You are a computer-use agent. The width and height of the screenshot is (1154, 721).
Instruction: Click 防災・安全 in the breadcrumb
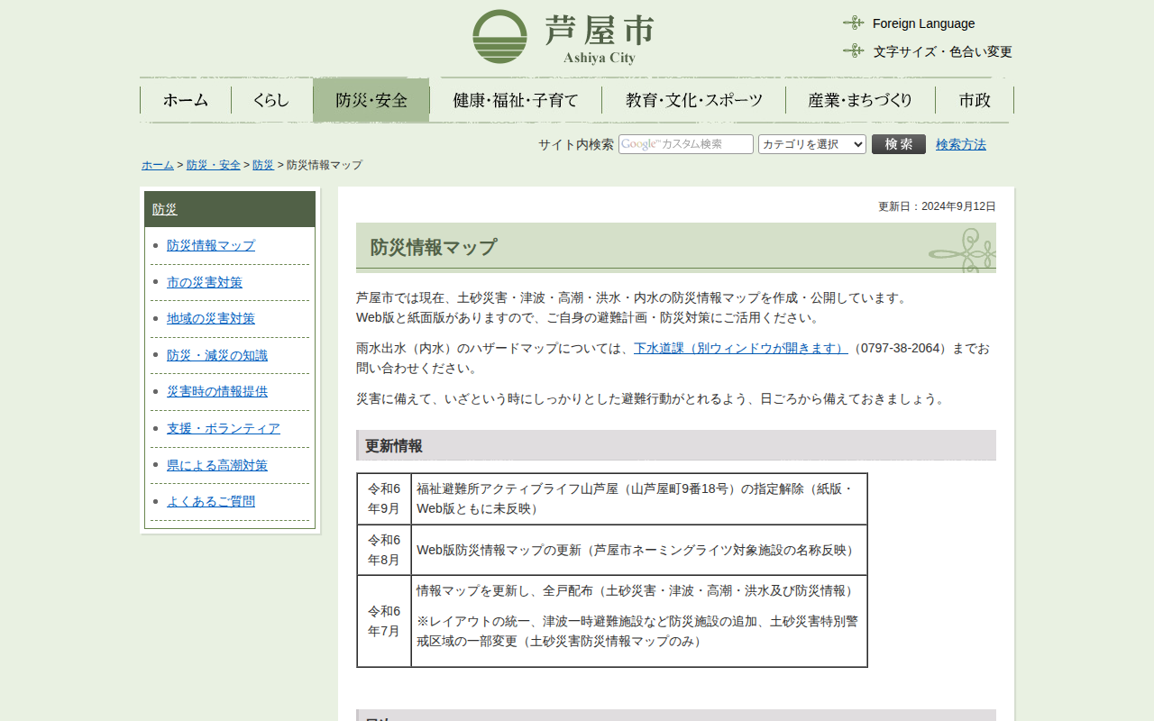[214, 165]
